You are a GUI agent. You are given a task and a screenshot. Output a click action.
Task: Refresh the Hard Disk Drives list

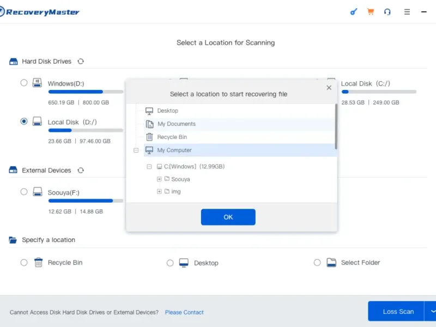pyautogui.click(x=81, y=62)
